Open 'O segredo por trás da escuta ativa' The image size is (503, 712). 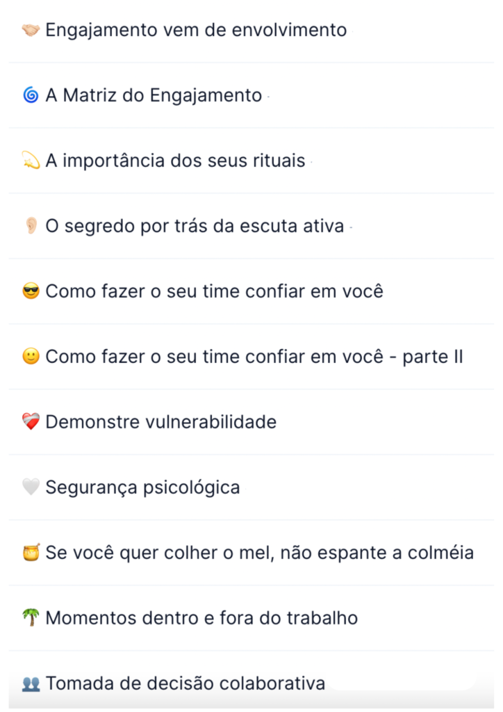point(251,226)
